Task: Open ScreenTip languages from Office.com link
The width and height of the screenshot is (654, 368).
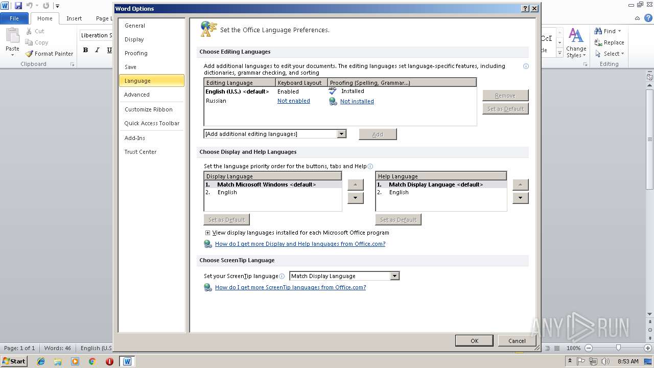Action: coord(291,287)
